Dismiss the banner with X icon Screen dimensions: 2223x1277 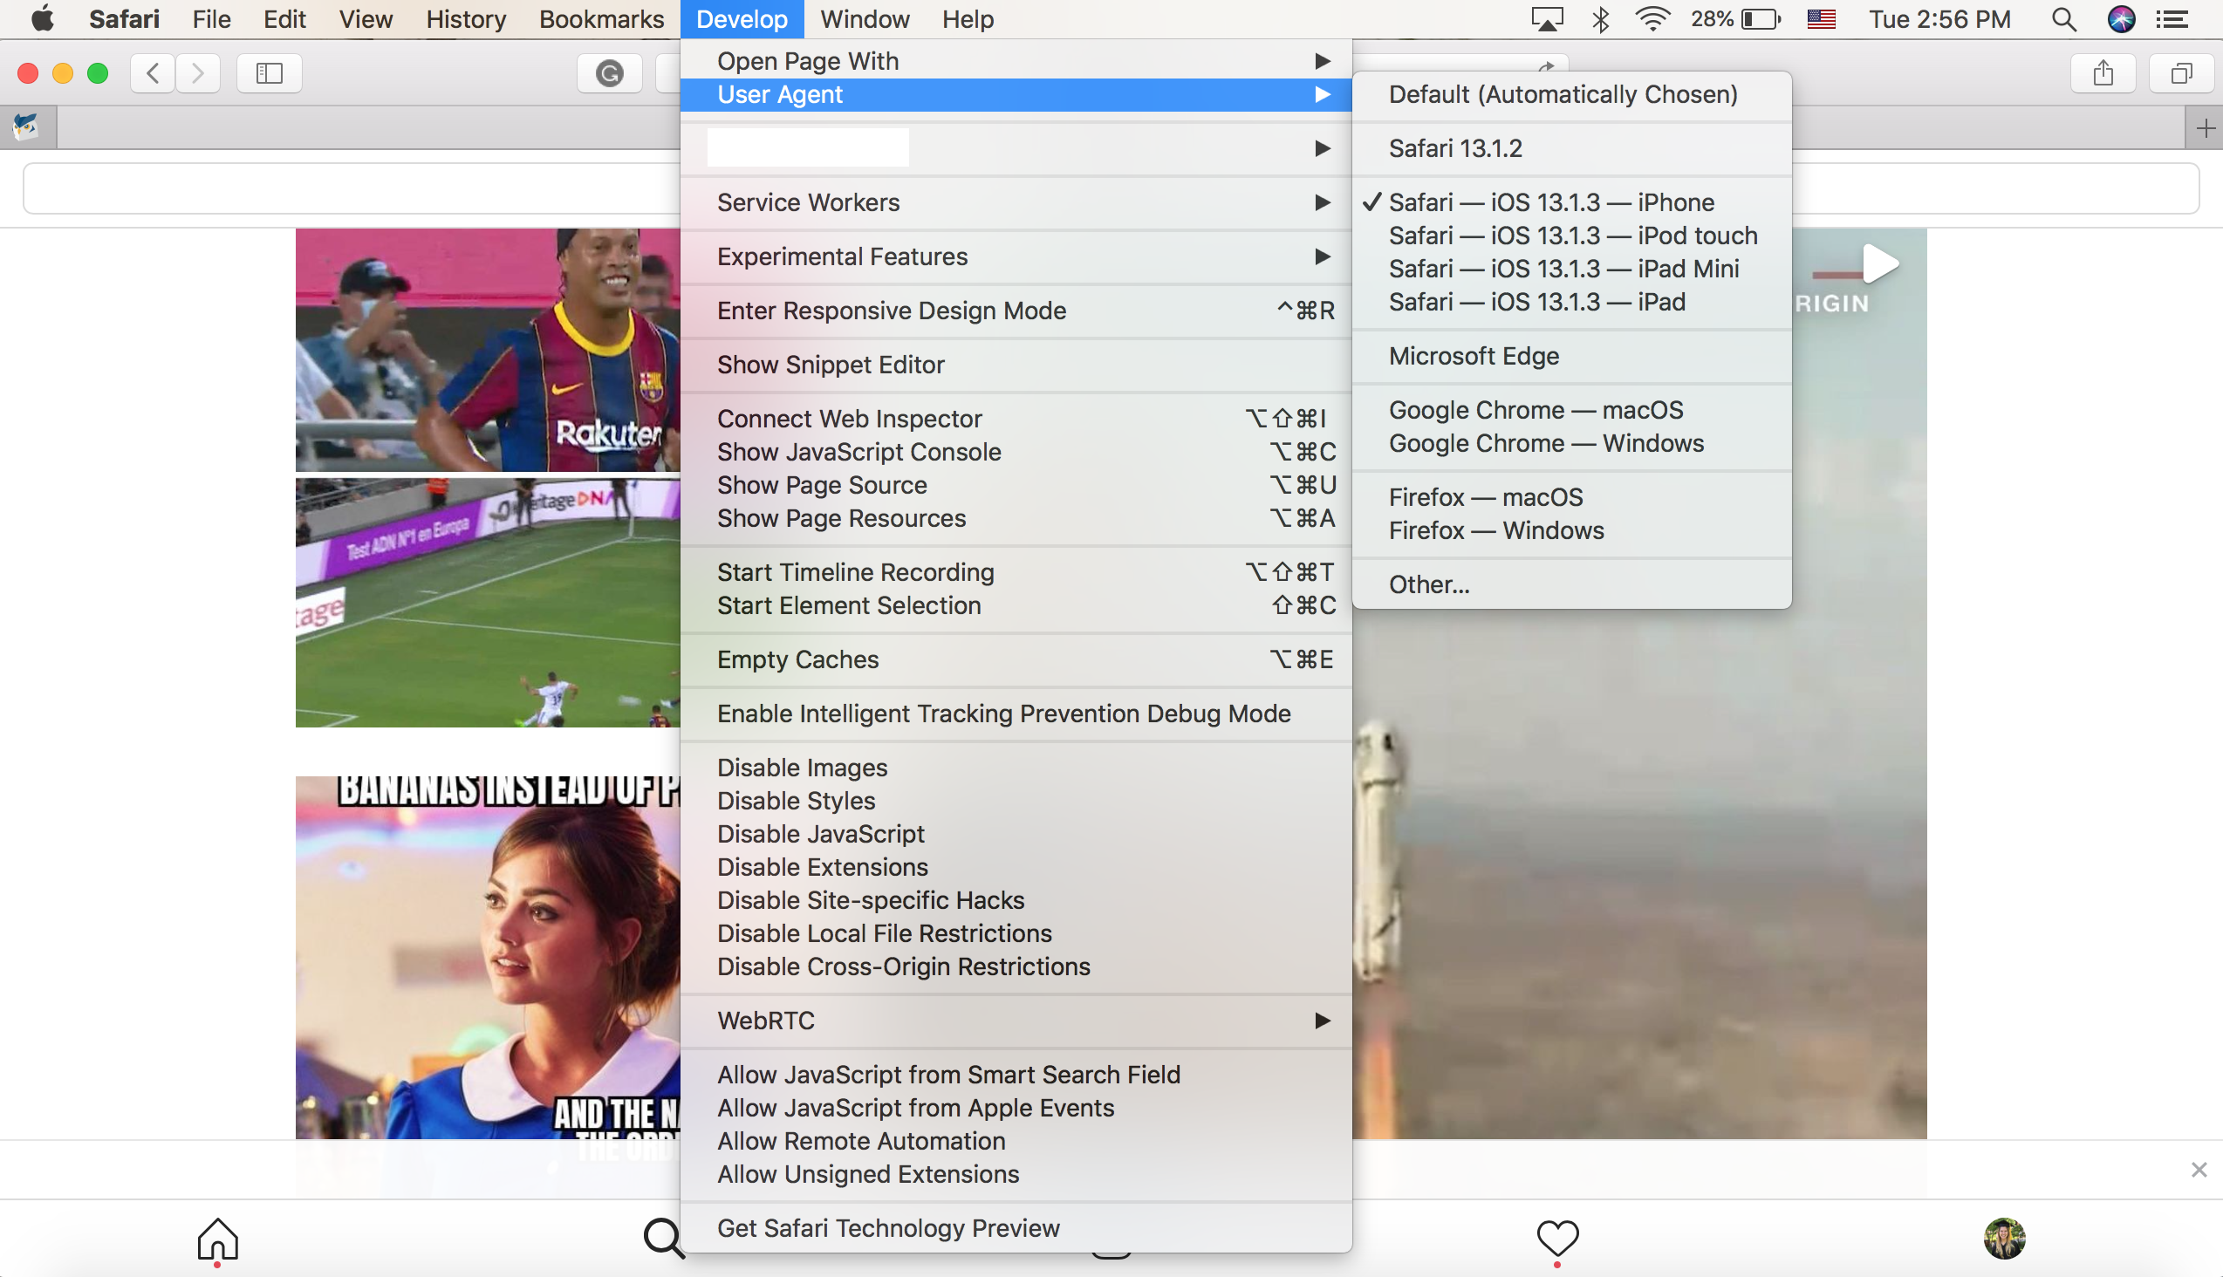[x=2199, y=1169]
